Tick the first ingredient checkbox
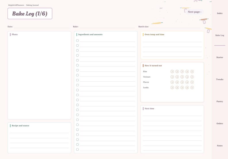 pyautogui.click(x=78, y=40)
